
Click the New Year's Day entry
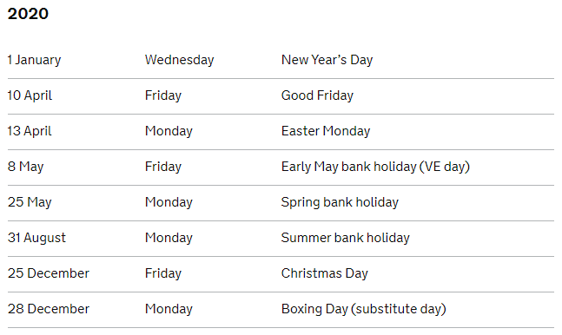coord(327,60)
